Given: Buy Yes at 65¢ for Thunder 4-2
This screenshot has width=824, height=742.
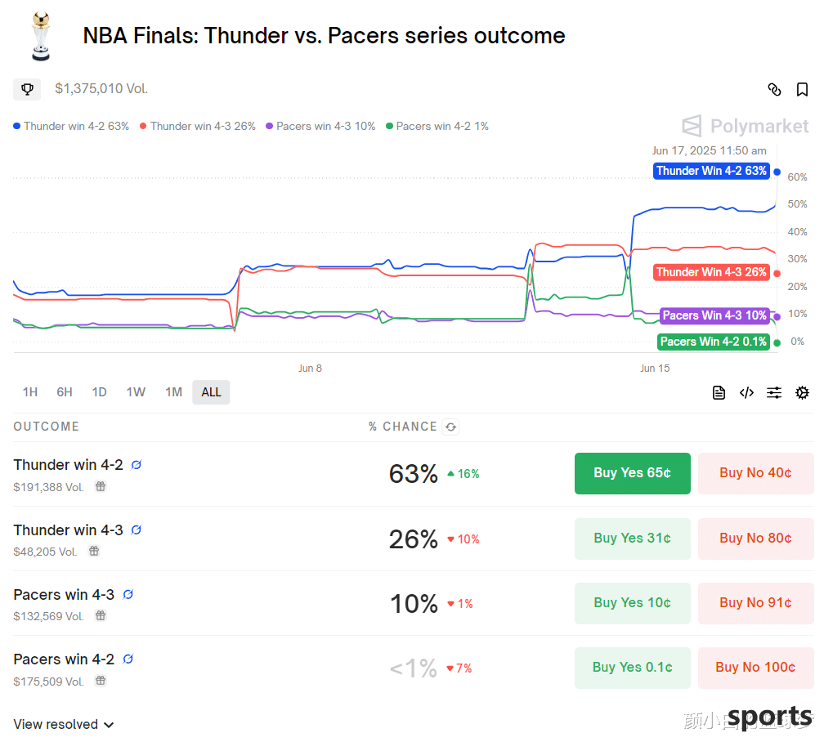Looking at the screenshot, I should coord(632,473).
